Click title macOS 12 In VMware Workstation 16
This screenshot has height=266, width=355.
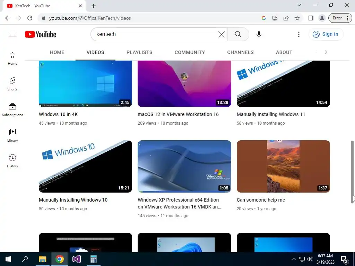178,114
